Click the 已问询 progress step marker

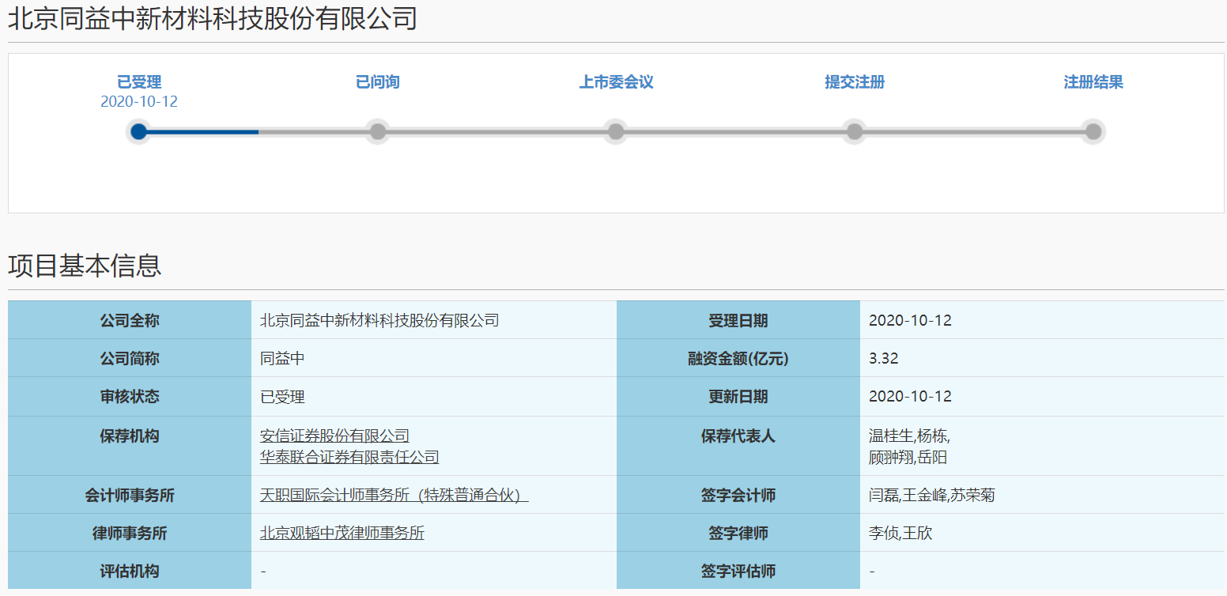coord(378,131)
